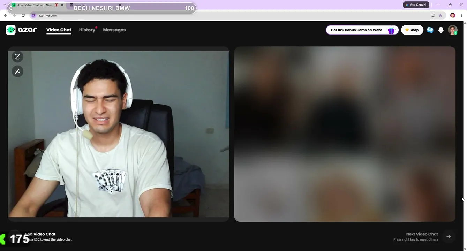Go back using the browser back arrow

pos(6,15)
